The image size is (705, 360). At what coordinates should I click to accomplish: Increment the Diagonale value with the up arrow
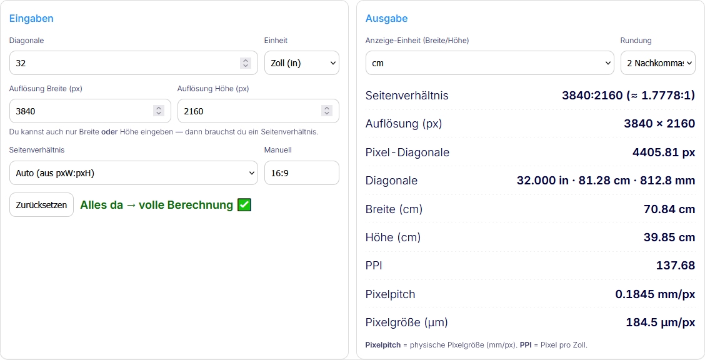point(246,59)
